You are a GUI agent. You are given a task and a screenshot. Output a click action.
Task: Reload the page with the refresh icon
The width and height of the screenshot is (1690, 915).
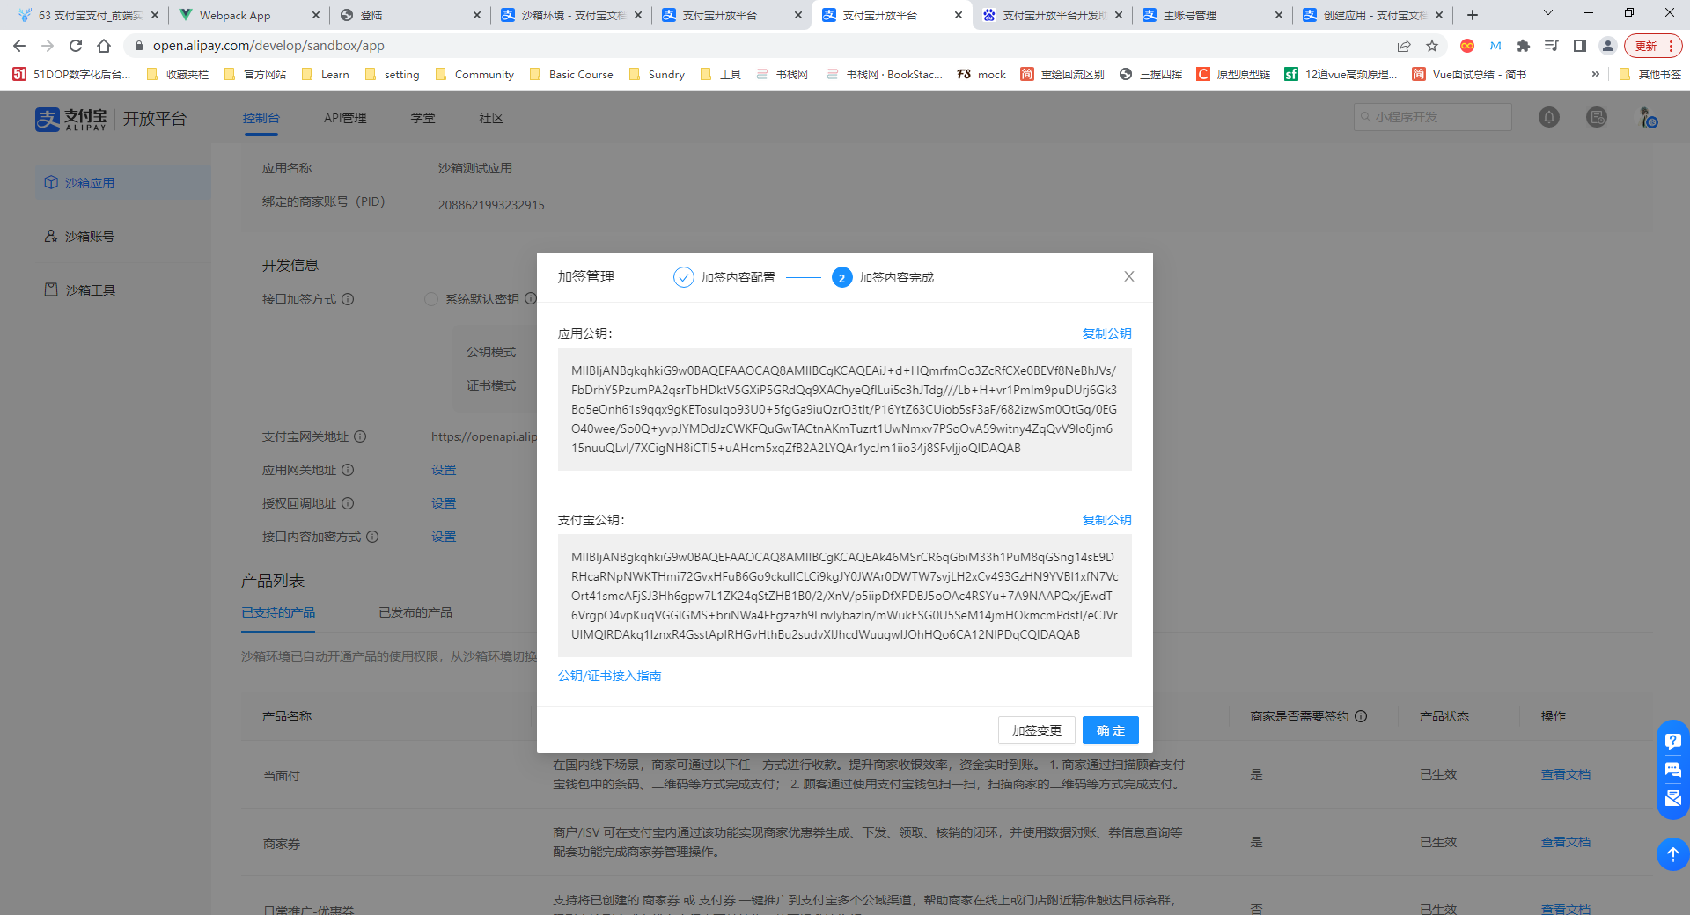click(76, 46)
